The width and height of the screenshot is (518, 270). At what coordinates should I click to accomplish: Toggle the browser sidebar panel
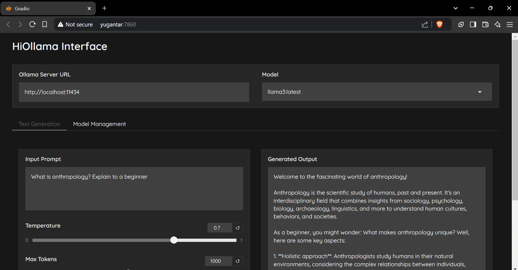473,25
